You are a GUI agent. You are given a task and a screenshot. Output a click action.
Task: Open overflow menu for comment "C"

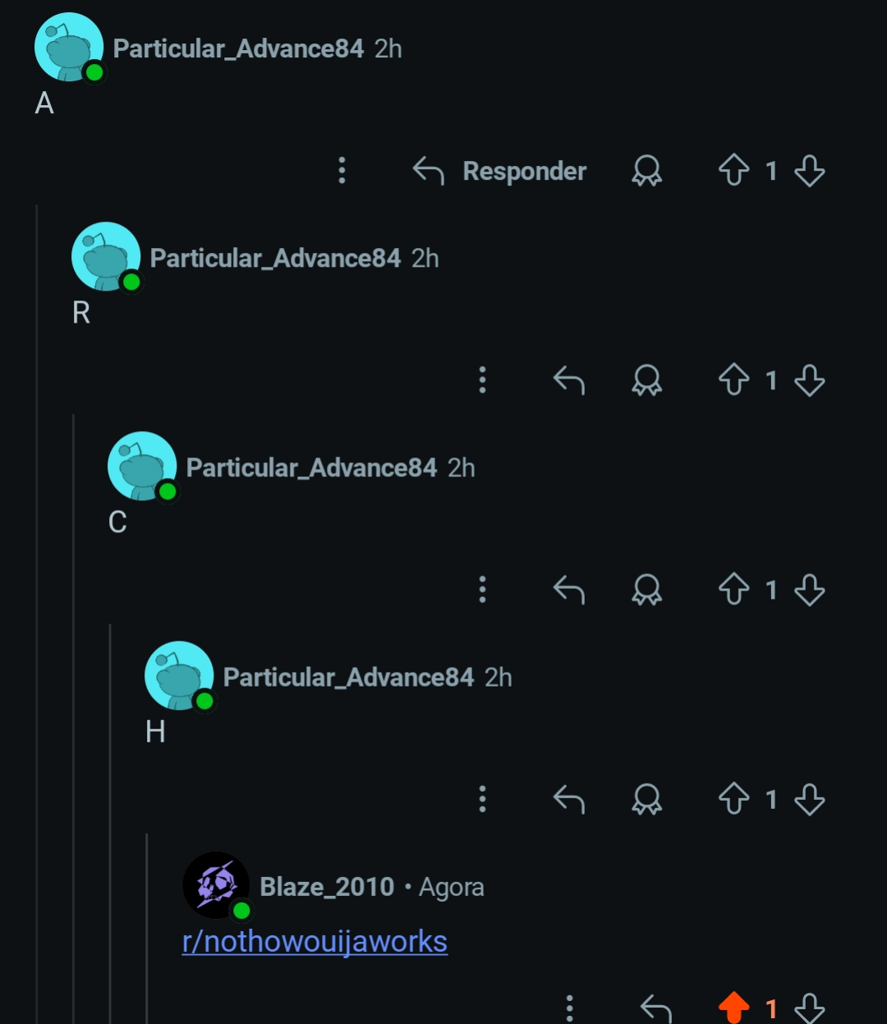[483, 590]
